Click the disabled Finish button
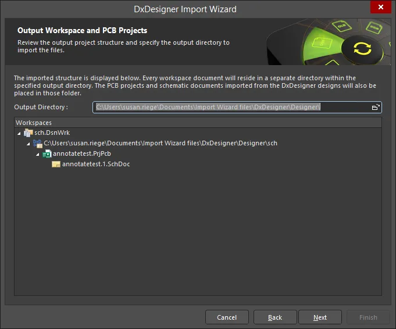This screenshot has height=329, width=396. tap(368, 317)
